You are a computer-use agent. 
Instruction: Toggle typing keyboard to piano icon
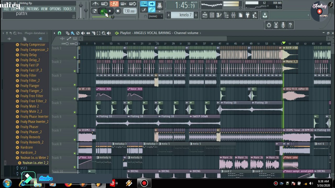(x=144, y=4)
